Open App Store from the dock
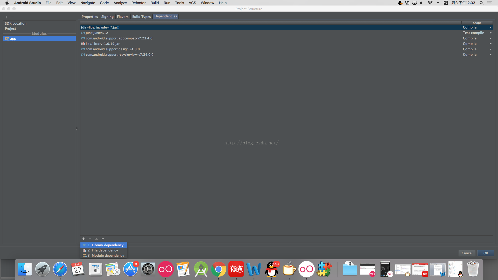498x280 pixels. pos(130,269)
